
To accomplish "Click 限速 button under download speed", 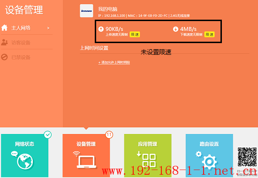I will click(210, 34).
